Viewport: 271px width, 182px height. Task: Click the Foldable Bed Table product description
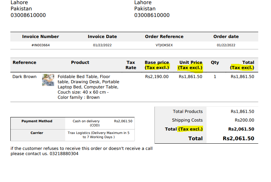click(x=88, y=87)
